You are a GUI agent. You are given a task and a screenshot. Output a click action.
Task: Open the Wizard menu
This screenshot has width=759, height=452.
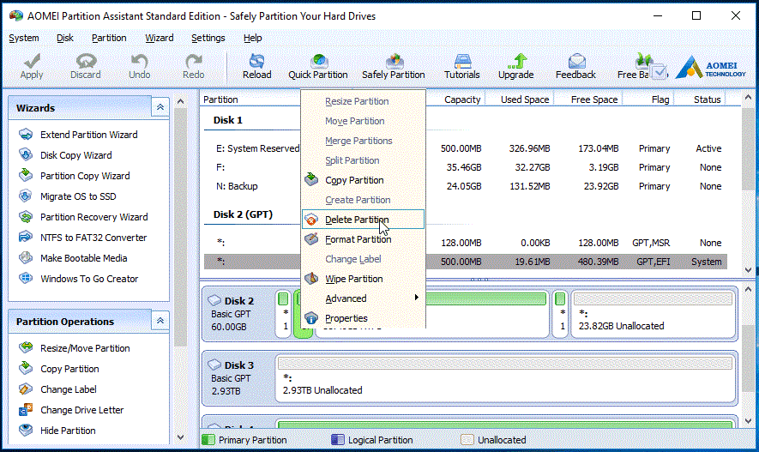[160, 38]
